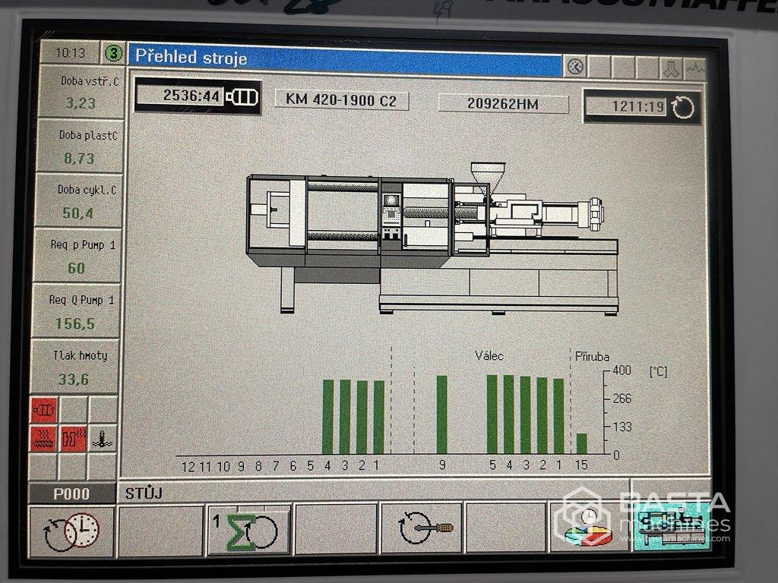Click the green bar for zone 9
Screen dimensions: 778x583
click(x=441, y=414)
